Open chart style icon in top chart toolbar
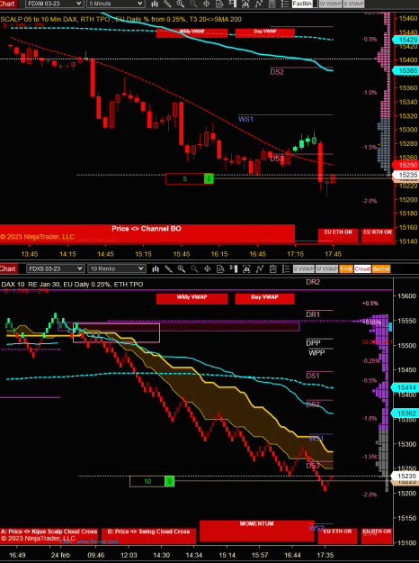 coord(155,4)
